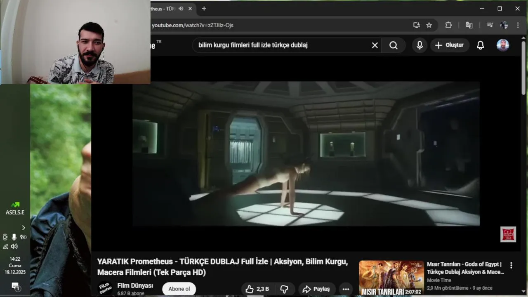Screen dimensions: 528x297
Task: Pause the Prometheus video by clicking player
Action: click(306, 153)
